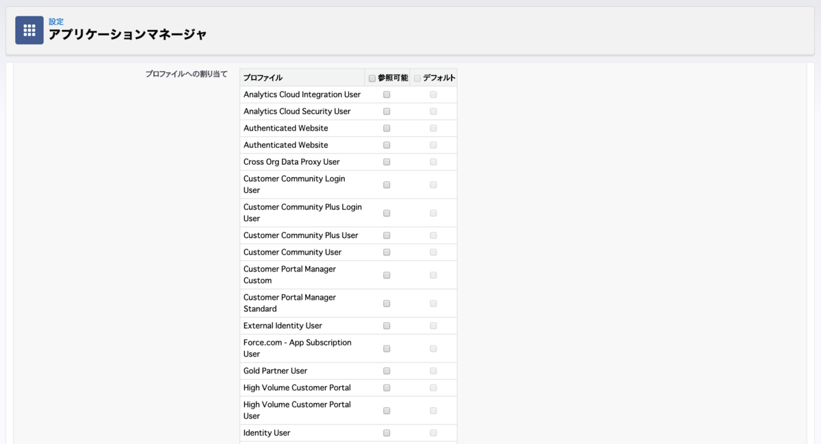
Task: Click the デフォルト column header text
Action: coord(439,78)
